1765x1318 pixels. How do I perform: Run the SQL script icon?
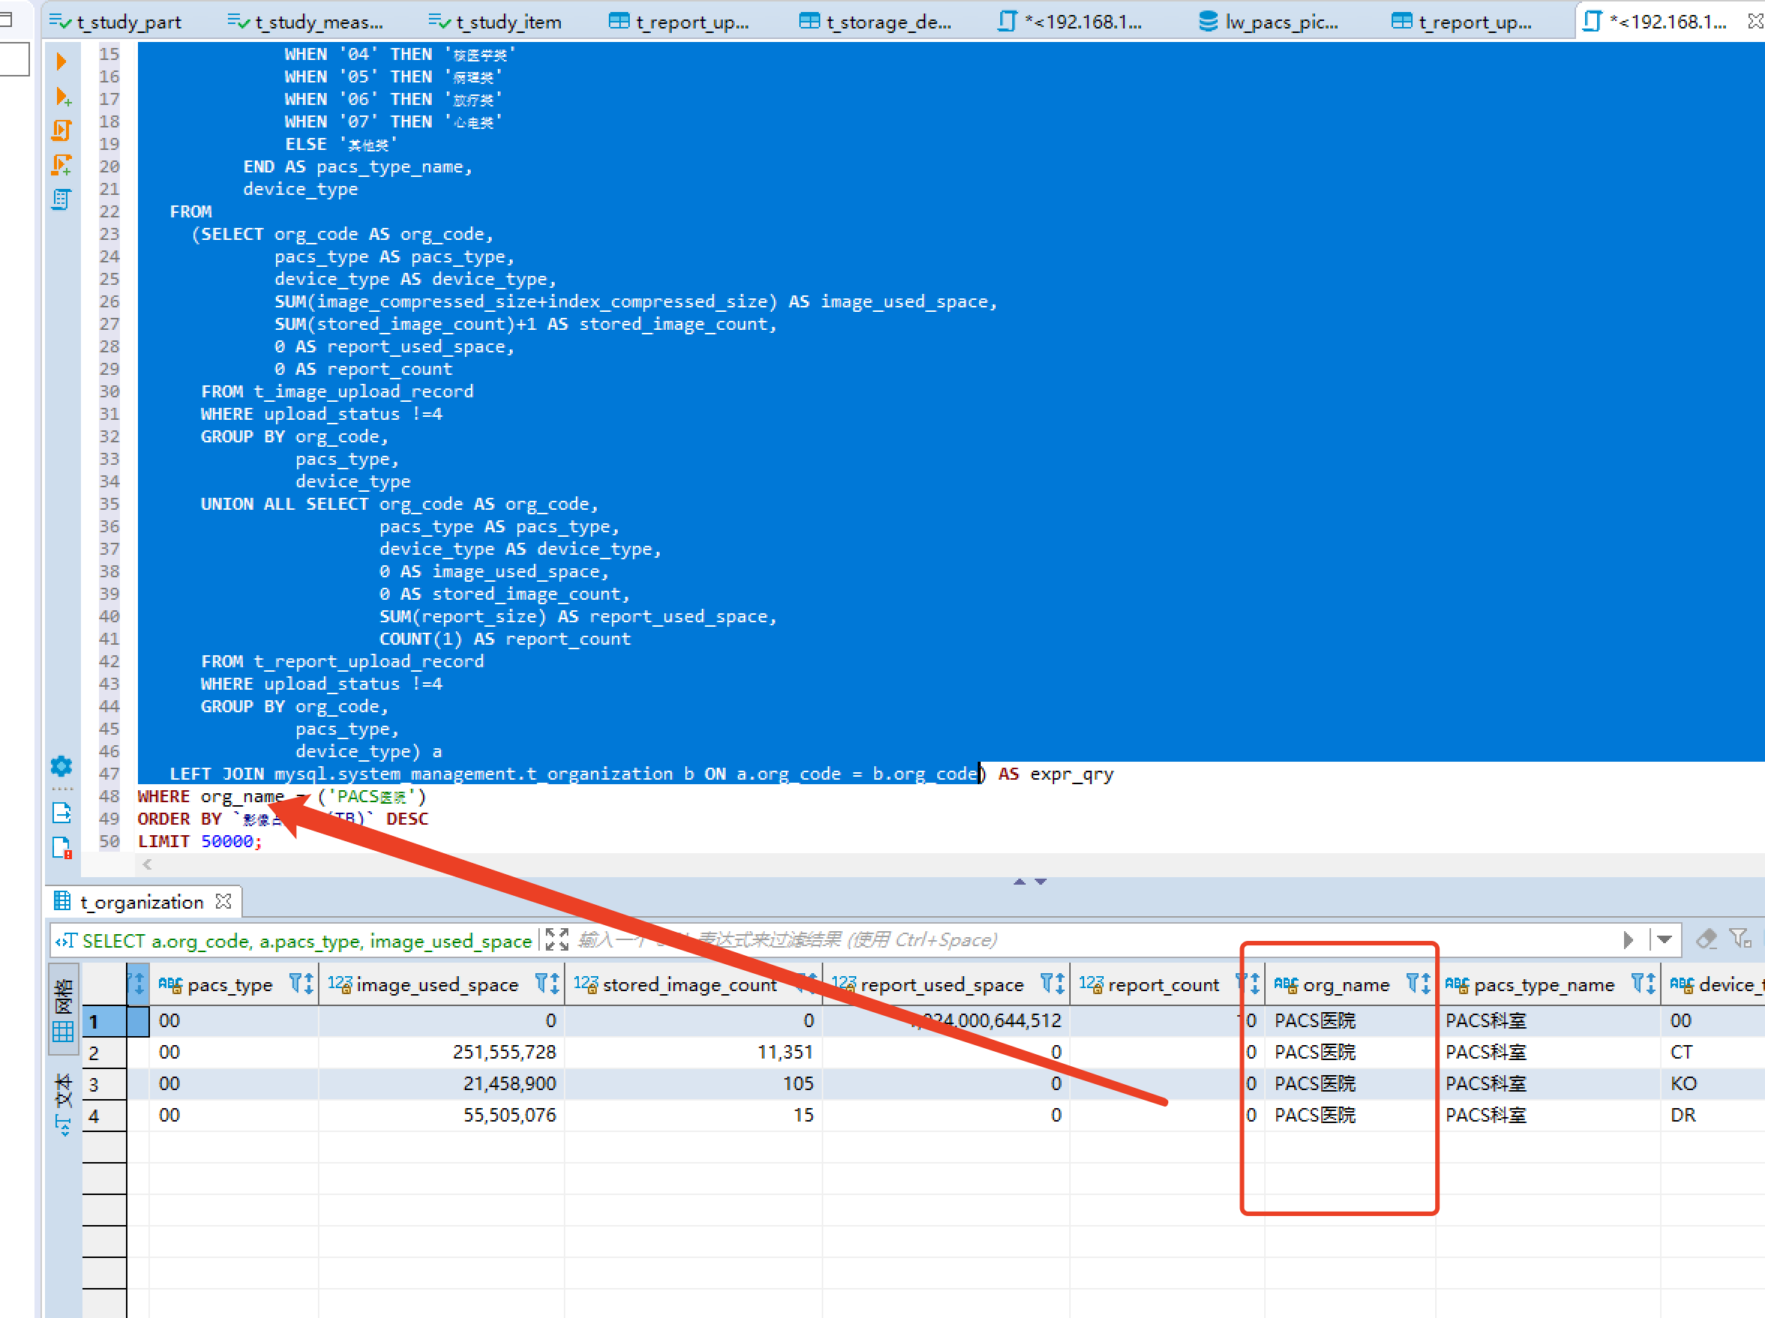pyautogui.click(x=61, y=130)
